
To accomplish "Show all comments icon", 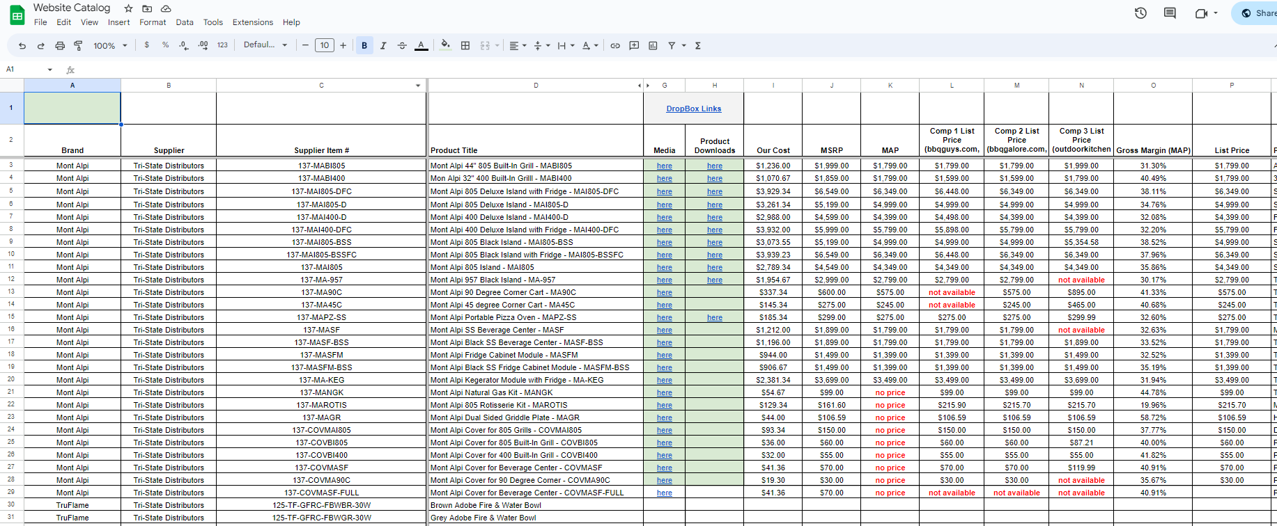I will tap(1170, 13).
